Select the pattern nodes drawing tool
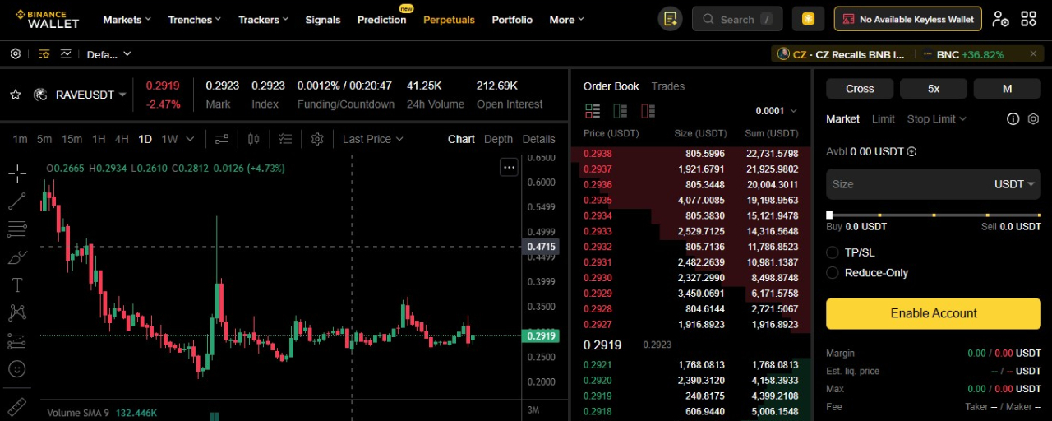The image size is (1052, 421). [x=16, y=312]
